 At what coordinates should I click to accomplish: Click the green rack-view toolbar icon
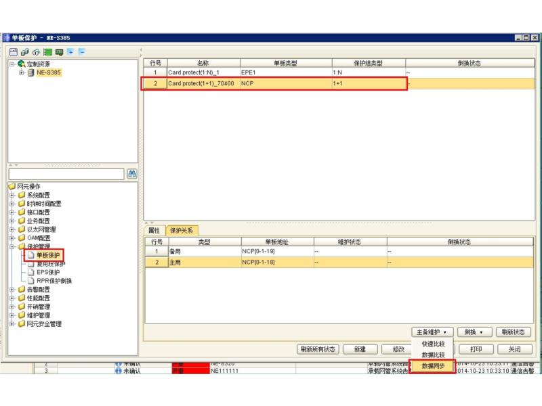click(x=47, y=51)
